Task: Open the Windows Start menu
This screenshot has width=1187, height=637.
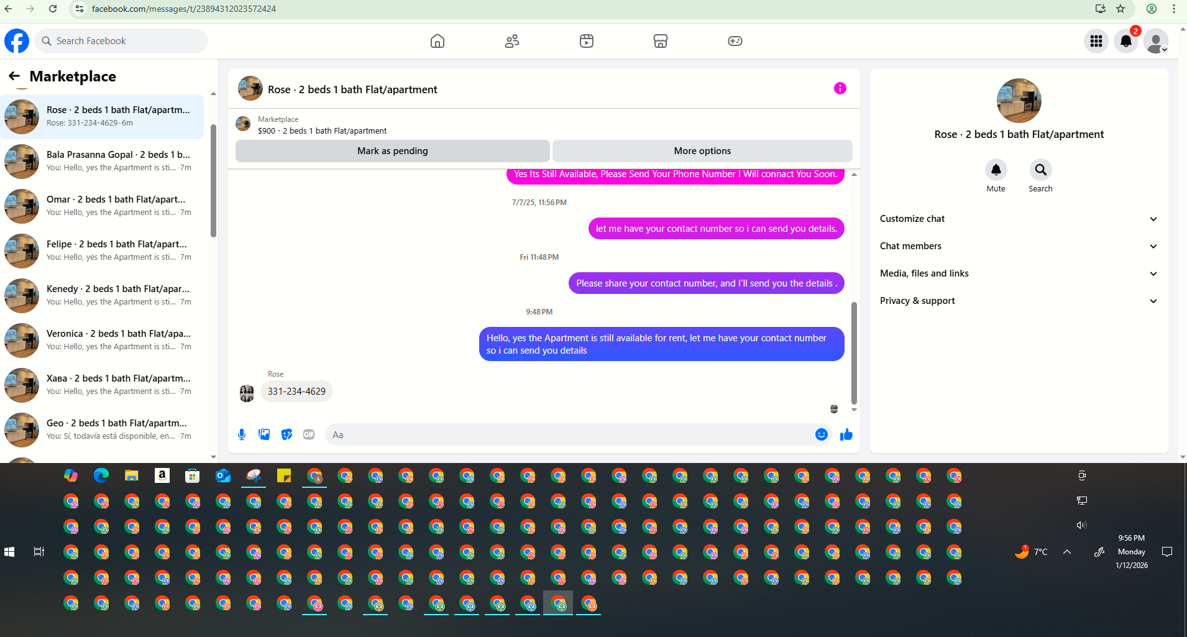Action: point(9,552)
